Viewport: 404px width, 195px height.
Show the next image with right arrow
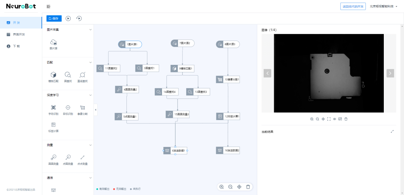390,73
